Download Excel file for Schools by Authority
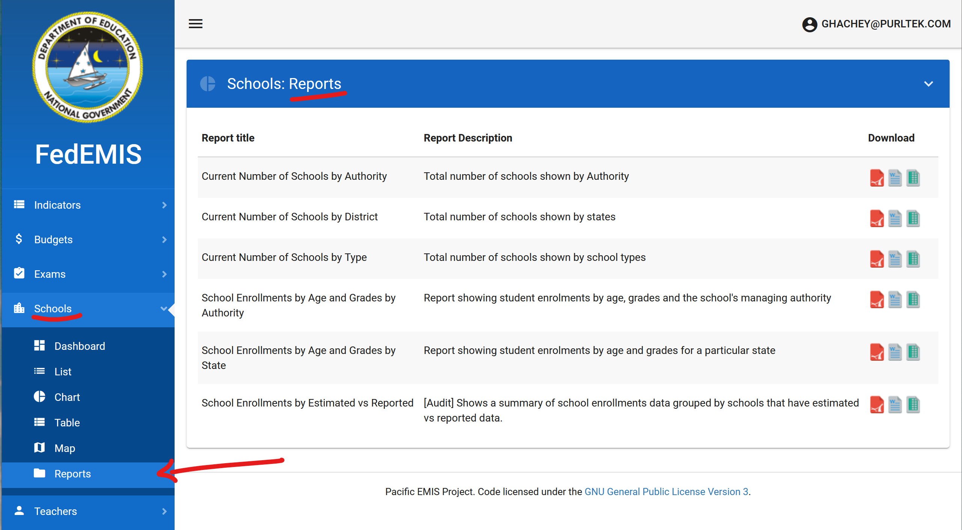 click(913, 178)
